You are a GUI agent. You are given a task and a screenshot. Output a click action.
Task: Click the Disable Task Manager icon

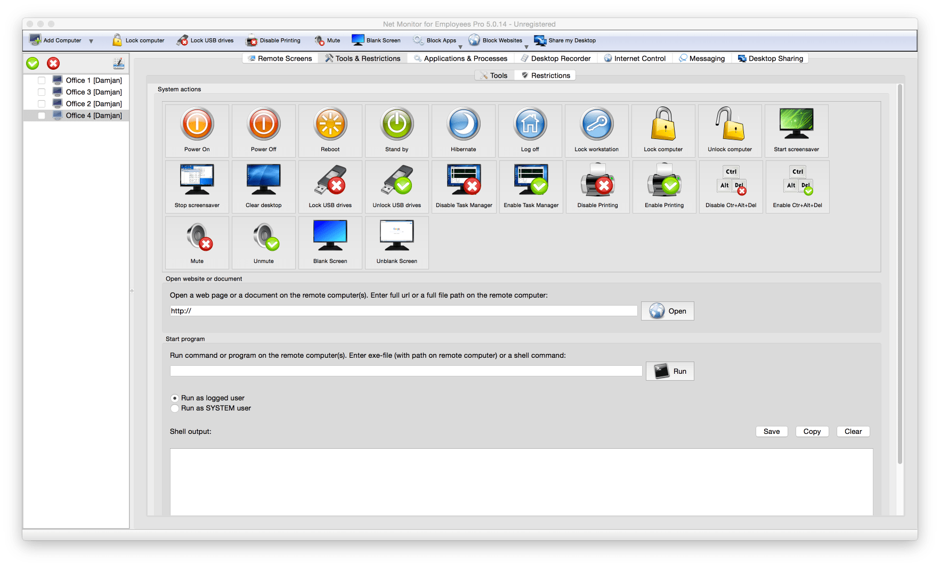pyautogui.click(x=464, y=180)
